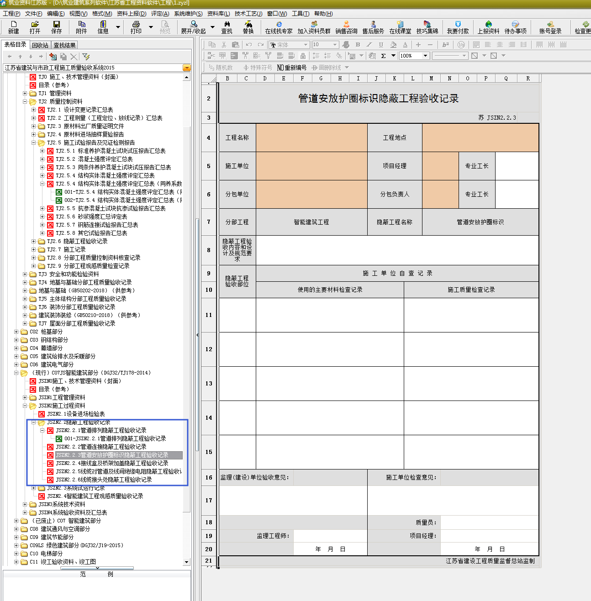Click the 工程地点 input cell

[x=480, y=137]
